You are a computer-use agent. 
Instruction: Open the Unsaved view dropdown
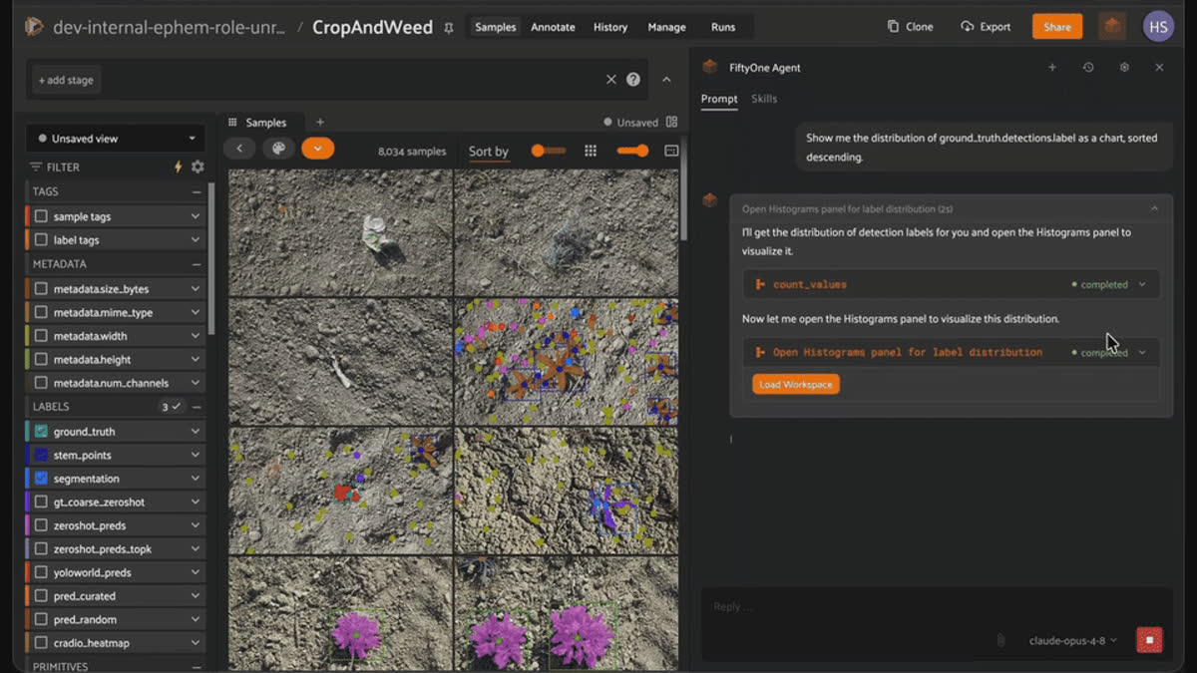point(116,139)
